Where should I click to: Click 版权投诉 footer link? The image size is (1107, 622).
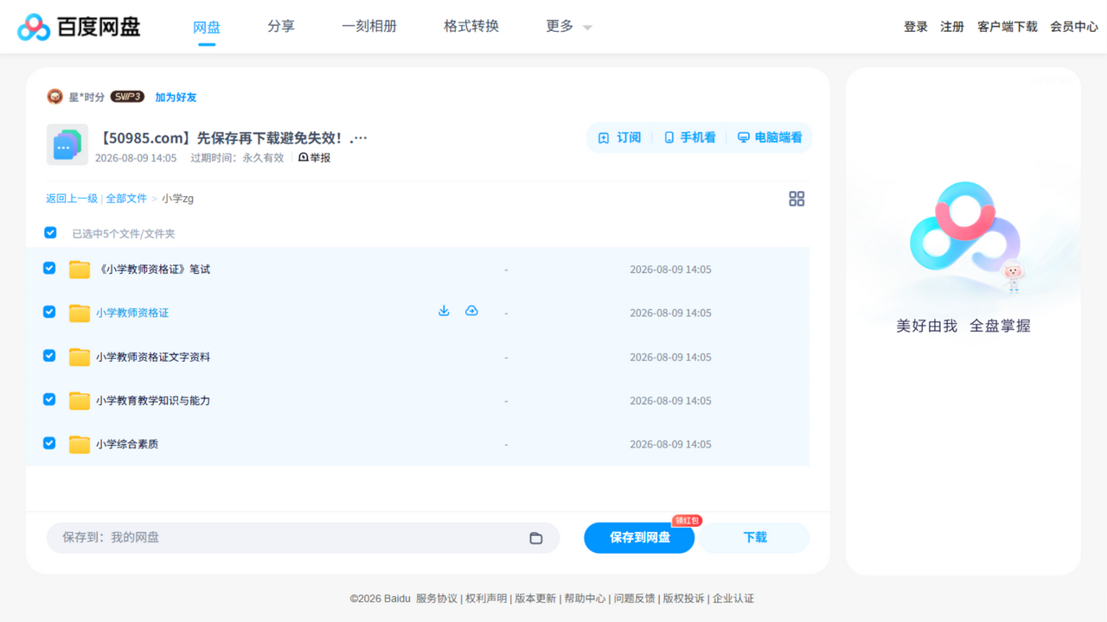point(683,599)
